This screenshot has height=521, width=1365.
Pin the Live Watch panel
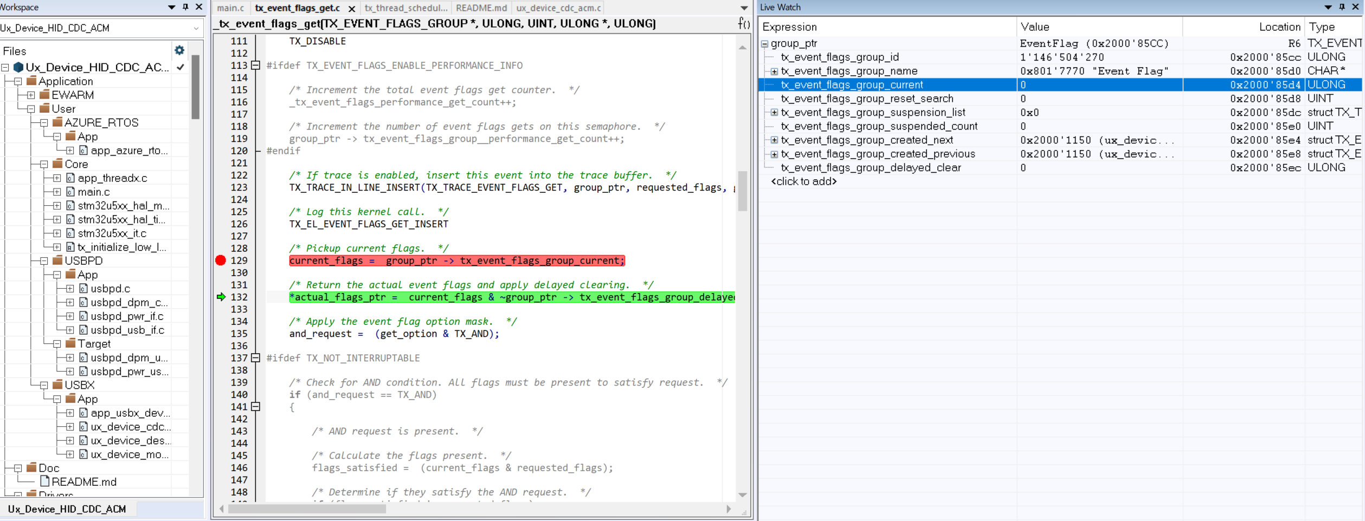point(1342,7)
